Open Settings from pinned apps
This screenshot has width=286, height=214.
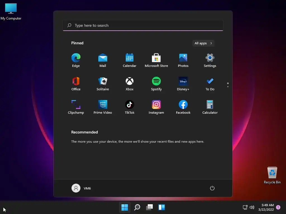210,60
